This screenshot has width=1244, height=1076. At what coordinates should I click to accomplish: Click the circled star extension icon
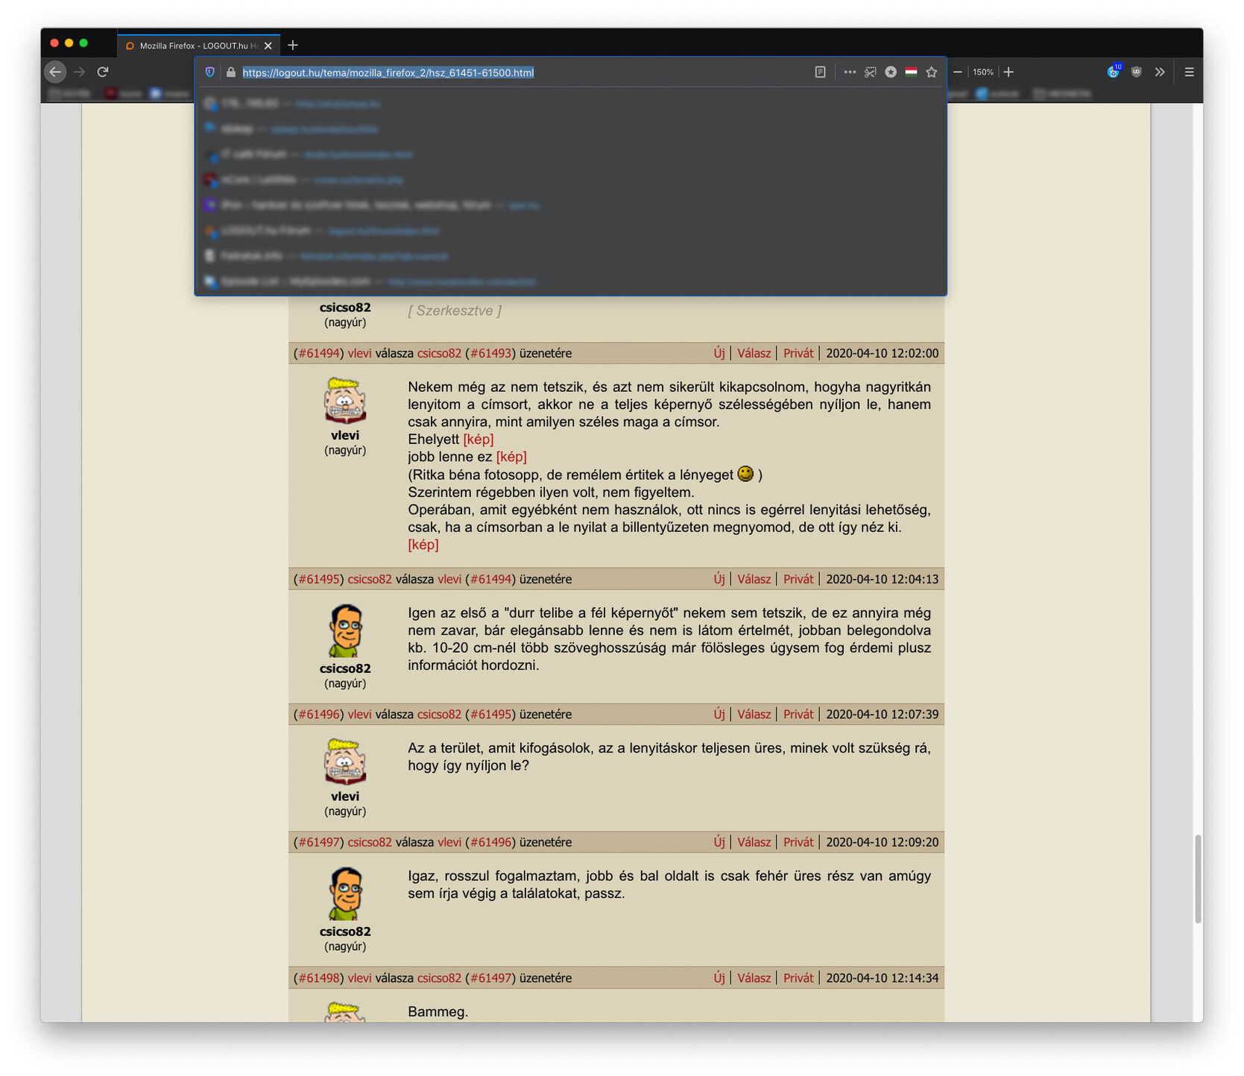891,72
